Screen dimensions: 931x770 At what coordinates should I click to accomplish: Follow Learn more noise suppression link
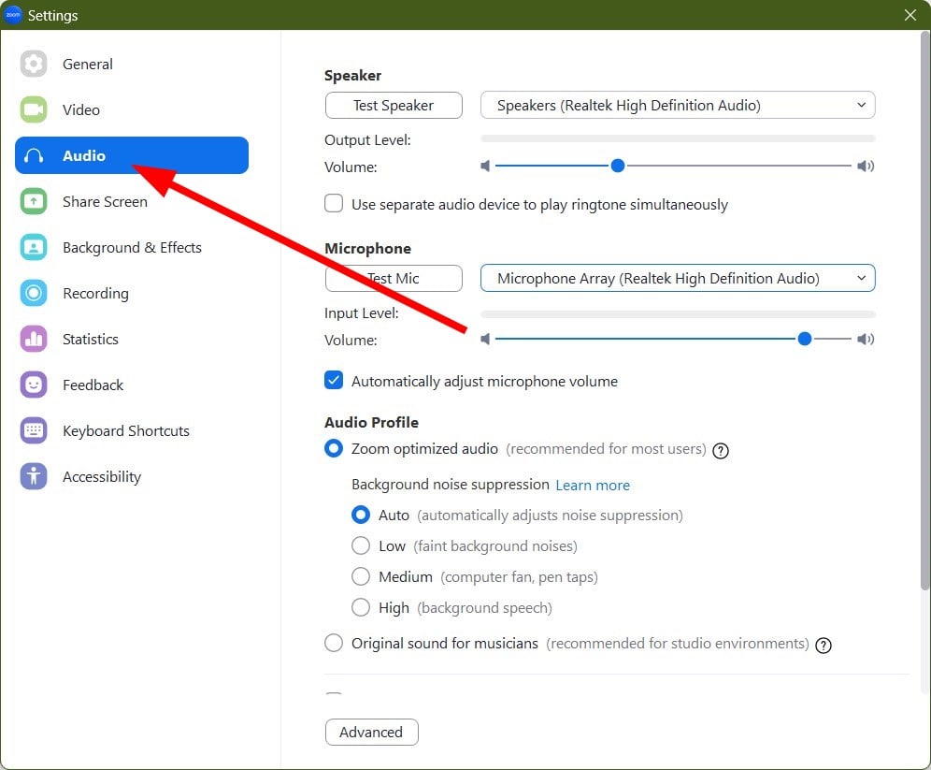pyautogui.click(x=593, y=486)
